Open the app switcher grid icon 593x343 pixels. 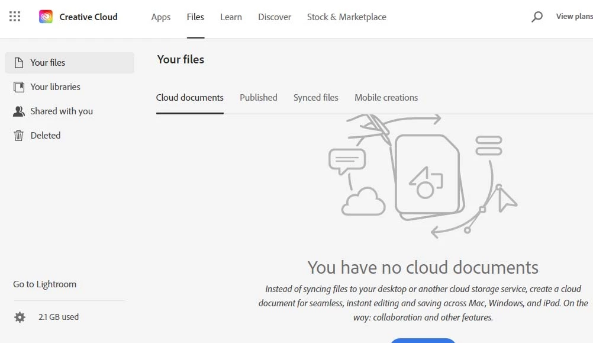pos(15,16)
